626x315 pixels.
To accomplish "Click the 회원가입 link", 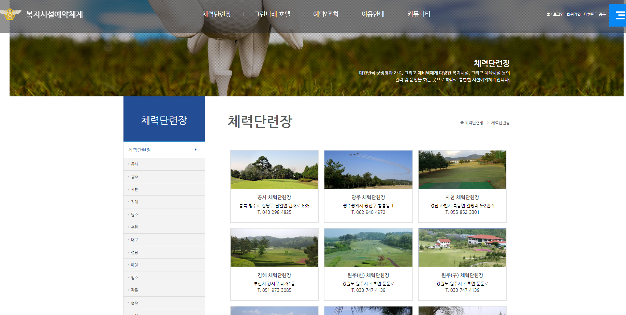I will pos(573,14).
